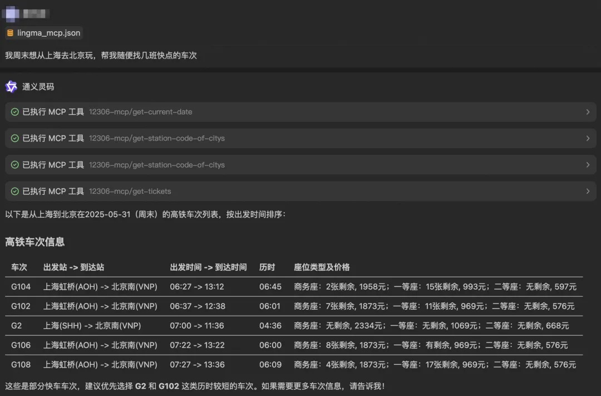The height and width of the screenshot is (396, 601).
Task: Click the closing recommendation mentioning G2 和 G102
Action: point(195,386)
